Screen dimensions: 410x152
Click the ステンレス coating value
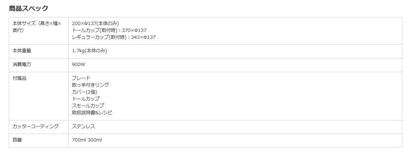pos(84,126)
